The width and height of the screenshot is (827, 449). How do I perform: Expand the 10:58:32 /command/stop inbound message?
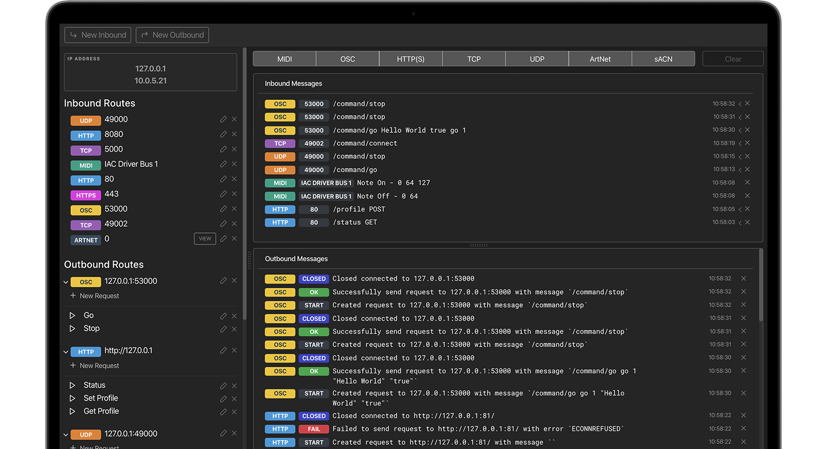[x=740, y=104]
